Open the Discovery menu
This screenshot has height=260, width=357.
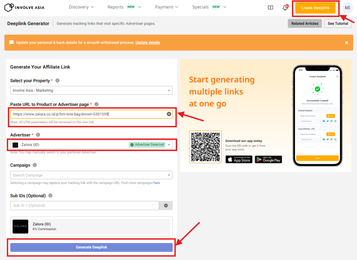pos(81,7)
